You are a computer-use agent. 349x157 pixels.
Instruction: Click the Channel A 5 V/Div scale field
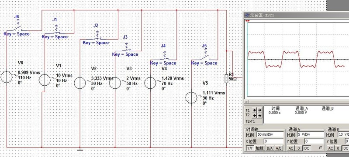coord(310,134)
